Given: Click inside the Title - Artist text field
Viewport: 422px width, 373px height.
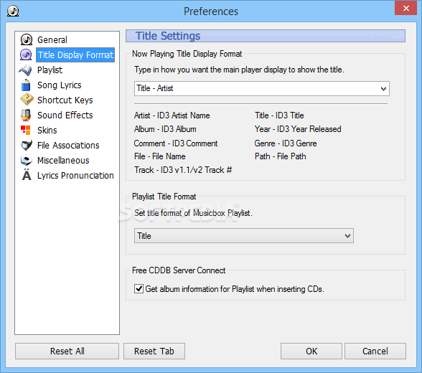Looking at the screenshot, I should (x=256, y=88).
